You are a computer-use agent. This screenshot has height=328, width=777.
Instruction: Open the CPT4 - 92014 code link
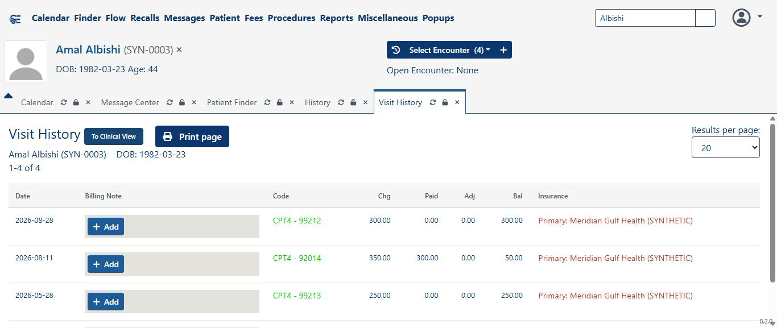pos(297,258)
